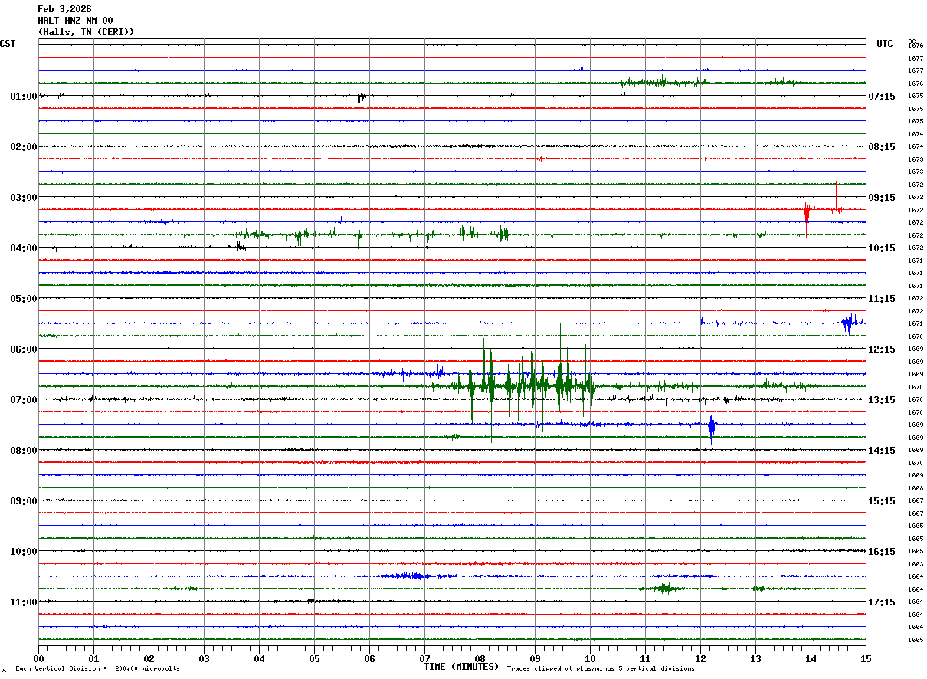Viewport: 927px width, 679px height.
Task: Click the 05:00 CST time label
Action: (24, 299)
